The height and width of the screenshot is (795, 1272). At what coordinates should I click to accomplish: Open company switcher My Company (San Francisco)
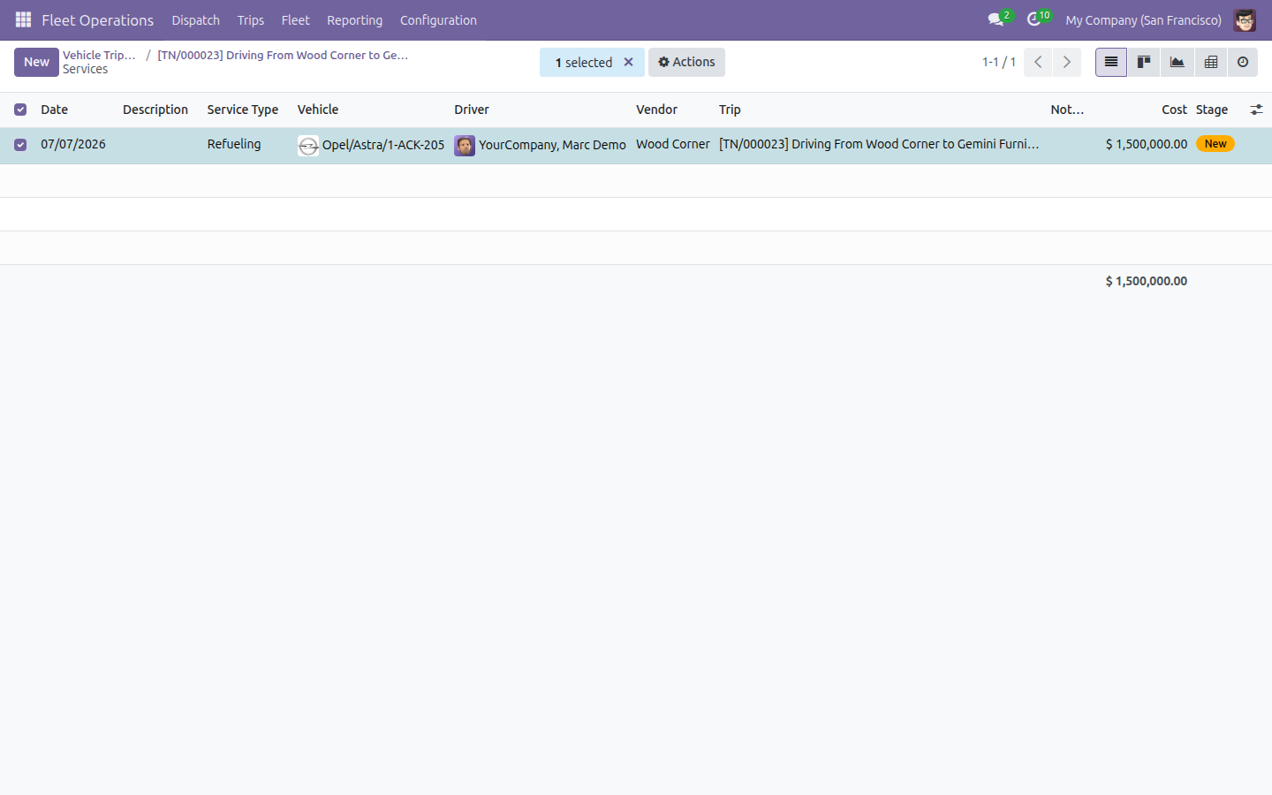(x=1143, y=19)
